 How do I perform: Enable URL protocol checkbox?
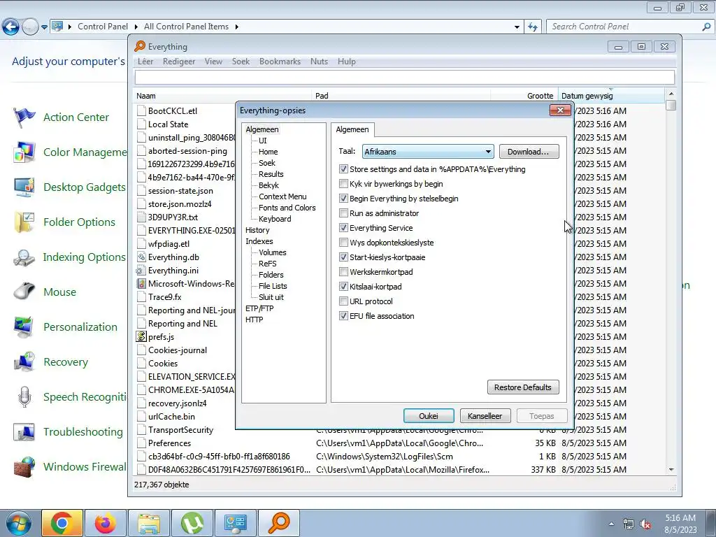343,301
